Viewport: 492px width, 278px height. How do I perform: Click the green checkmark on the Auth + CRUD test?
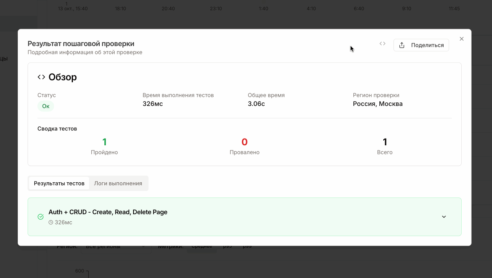(x=40, y=217)
